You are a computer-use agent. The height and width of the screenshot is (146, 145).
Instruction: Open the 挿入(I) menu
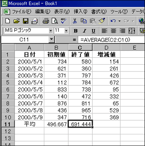[81, 12]
